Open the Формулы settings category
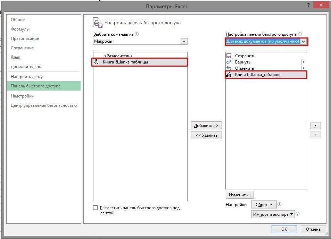The image size is (331, 239). 20,29
